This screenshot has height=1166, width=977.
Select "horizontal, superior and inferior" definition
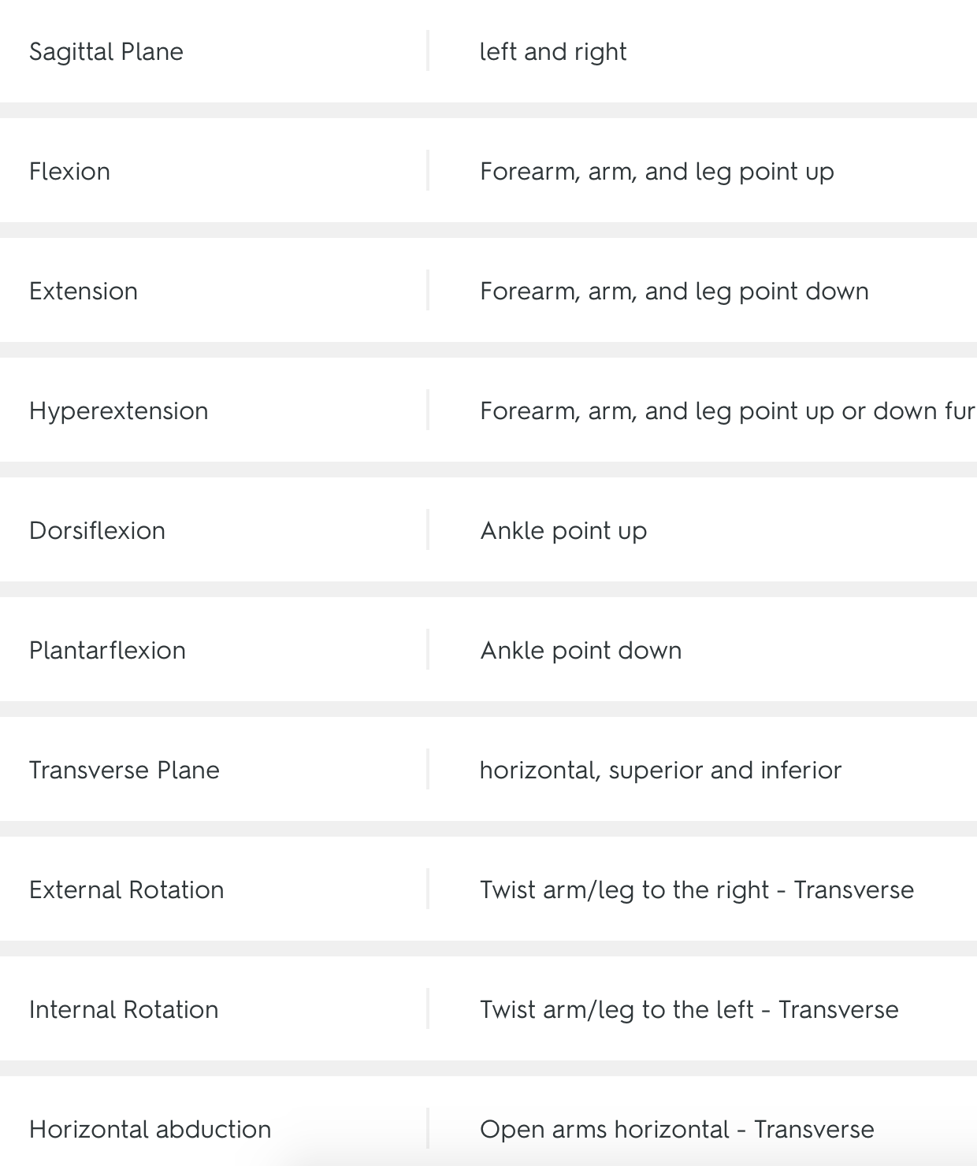click(660, 771)
